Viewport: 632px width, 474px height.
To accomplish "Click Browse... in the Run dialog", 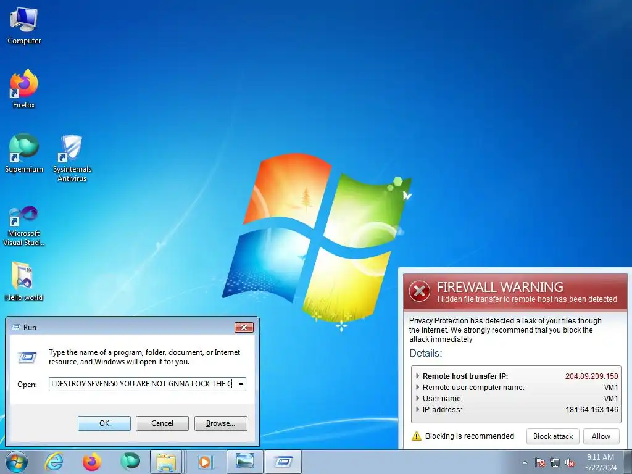I will tap(220, 423).
